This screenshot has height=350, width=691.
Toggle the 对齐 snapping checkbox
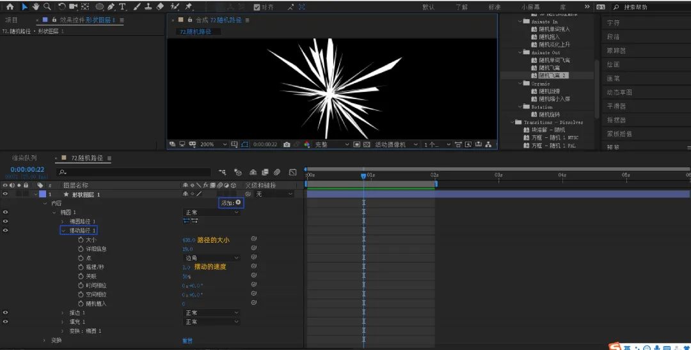click(257, 7)
